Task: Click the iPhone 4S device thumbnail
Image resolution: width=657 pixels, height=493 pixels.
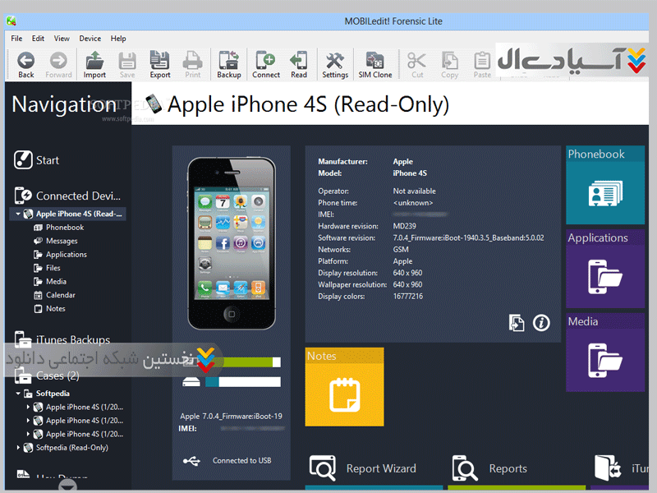Action: pyautogui.click(x=231, y=244)
